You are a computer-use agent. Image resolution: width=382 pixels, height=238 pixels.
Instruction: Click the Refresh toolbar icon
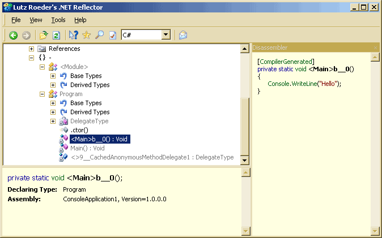[56, 35]
